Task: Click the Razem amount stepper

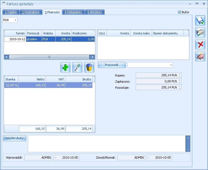Action: (179, 75)
